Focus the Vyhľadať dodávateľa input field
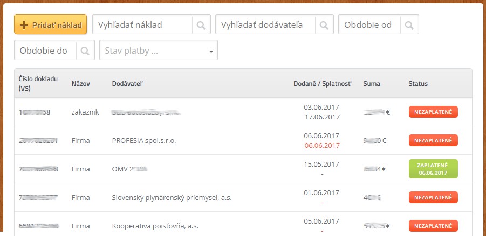This screenshot has height=236, width=486. [265, 24]
